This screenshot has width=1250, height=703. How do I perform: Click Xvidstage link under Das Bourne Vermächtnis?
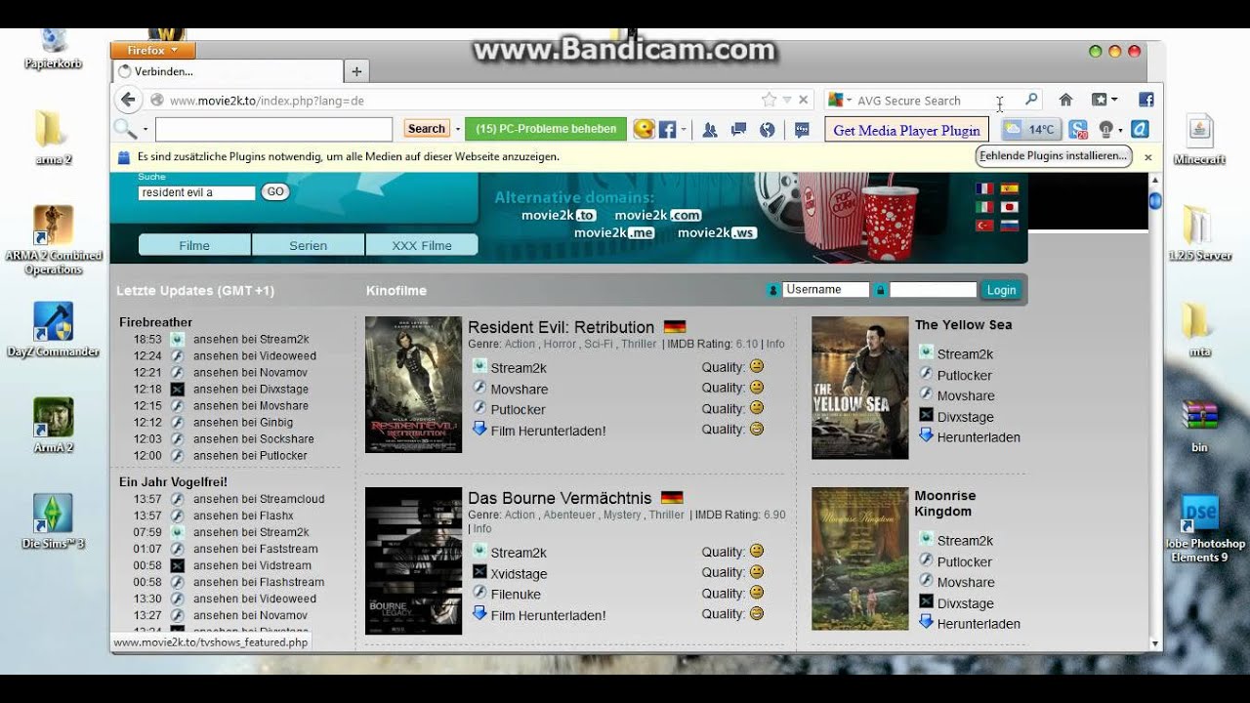click(519, 574)
